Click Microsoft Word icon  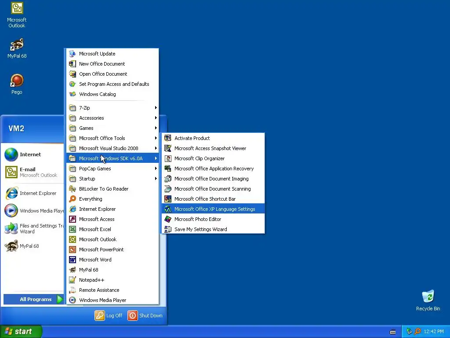point(73,260)
